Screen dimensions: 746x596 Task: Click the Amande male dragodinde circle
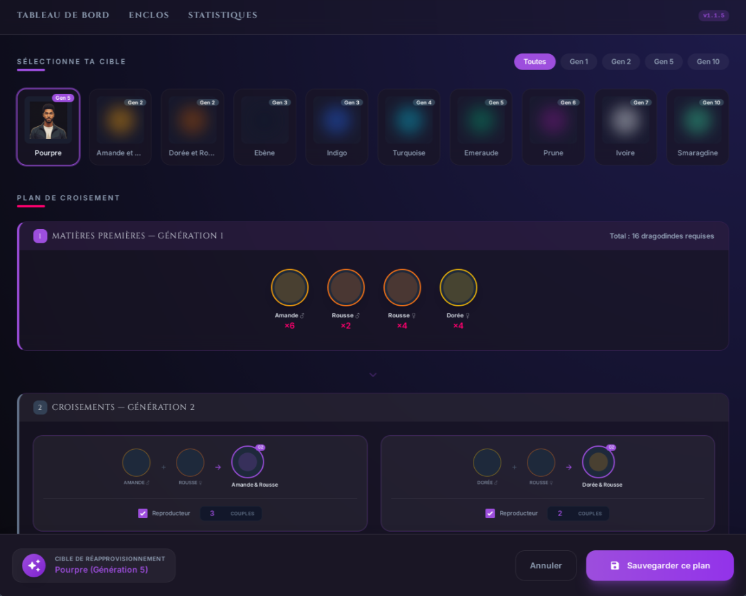(x=290, y=288)
